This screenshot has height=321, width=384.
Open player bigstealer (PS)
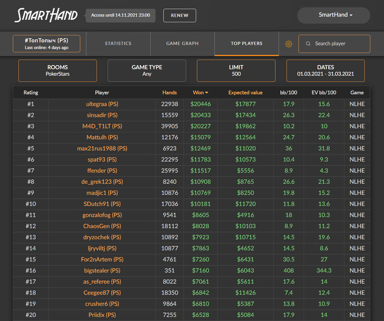tap(102, 271)
